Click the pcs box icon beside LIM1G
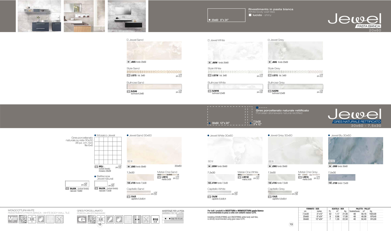This screenshot has width=391, height=231. (x=318, y=177)
